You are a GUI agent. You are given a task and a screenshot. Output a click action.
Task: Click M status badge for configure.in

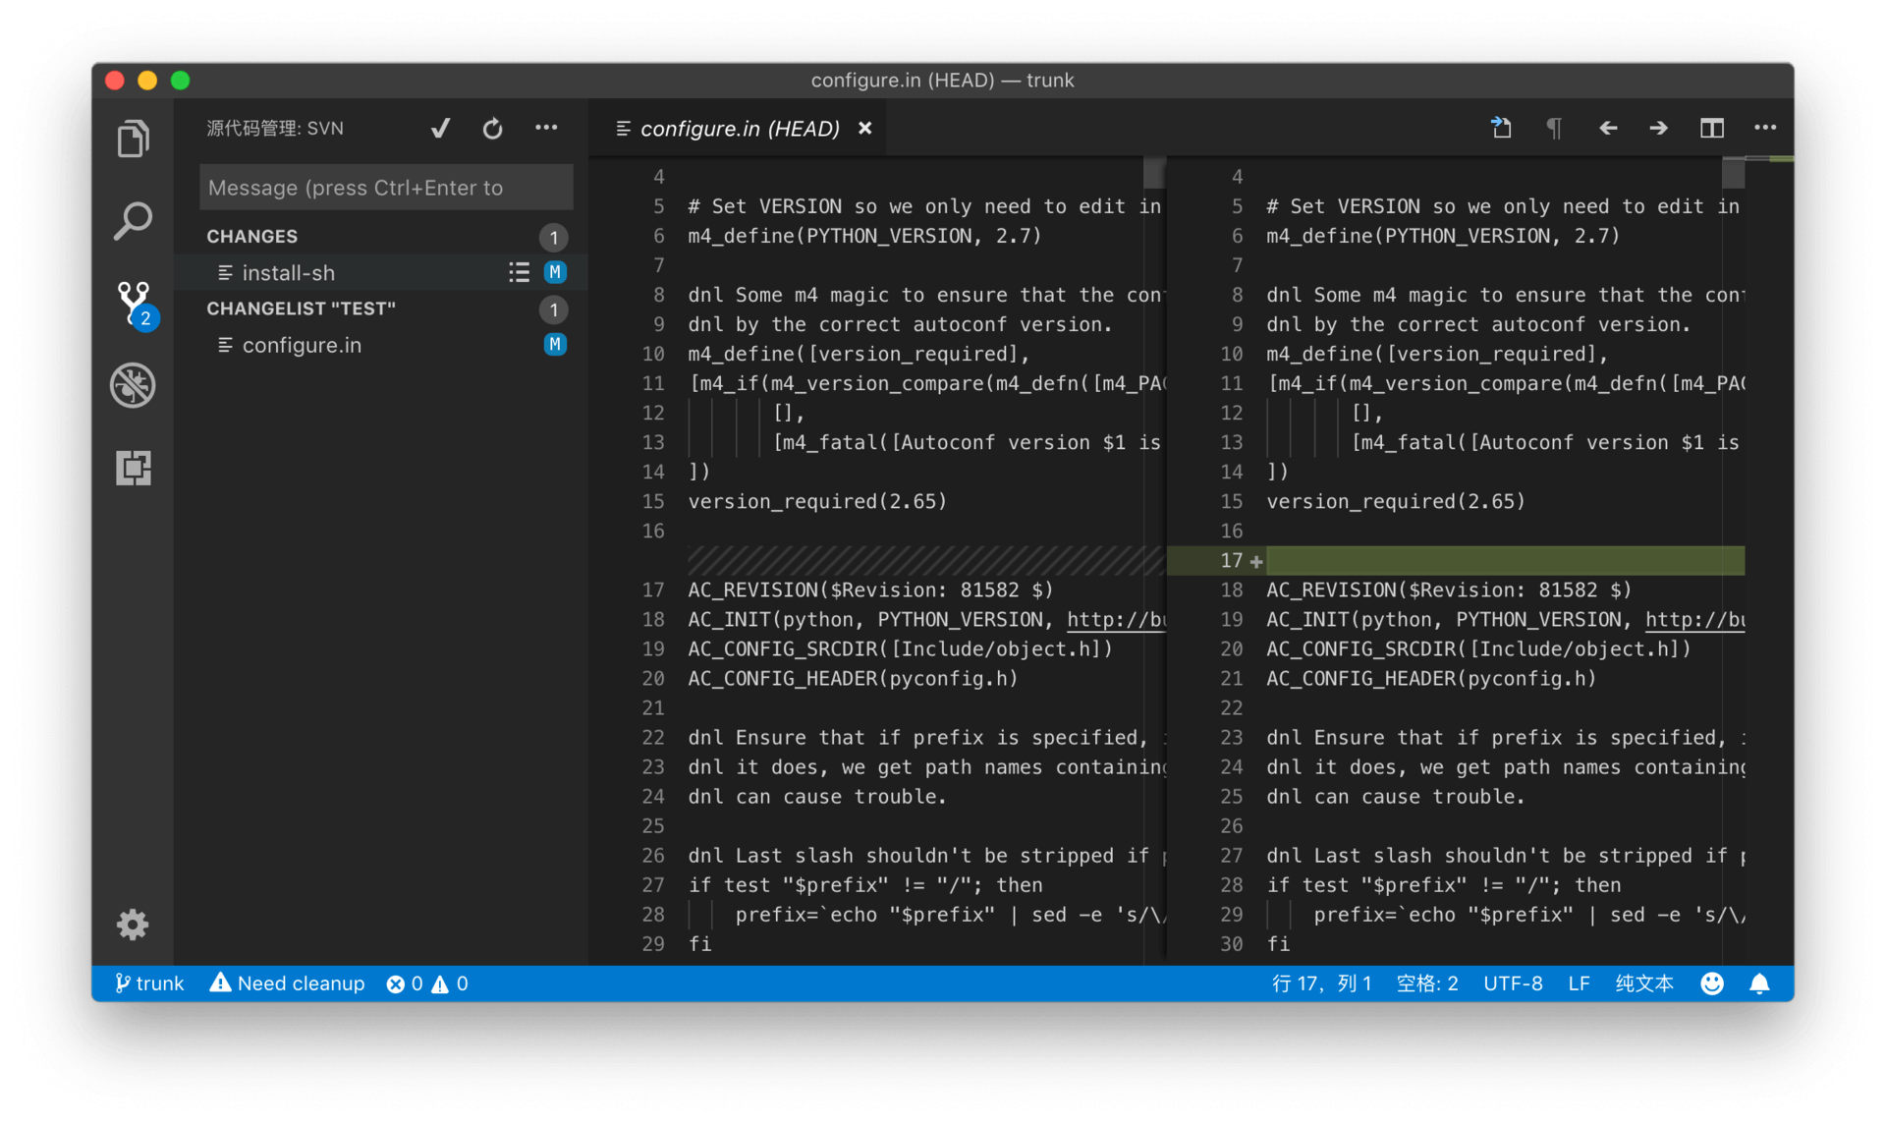click(555, 344)
